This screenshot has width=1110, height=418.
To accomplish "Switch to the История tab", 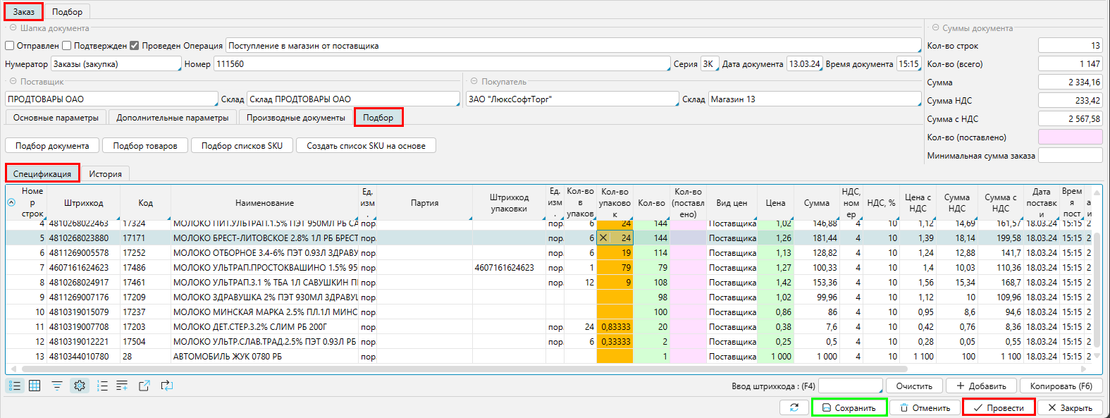I will (x=105, y=174).
